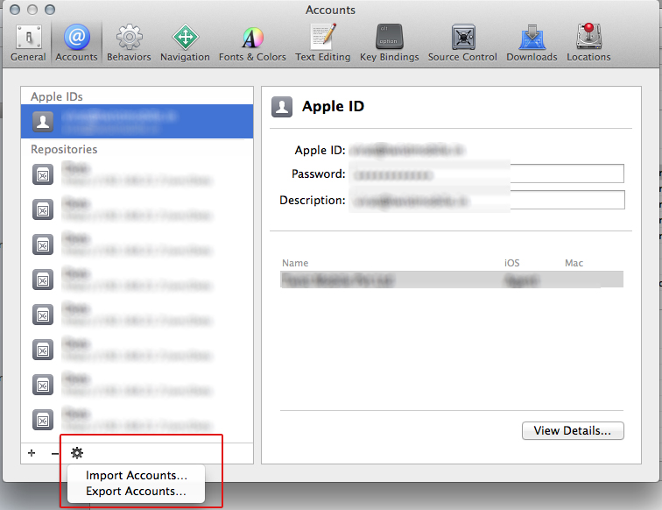Viewport: 662px width, 510px height.
Task: Select the third repository in list
Action: 137,244
